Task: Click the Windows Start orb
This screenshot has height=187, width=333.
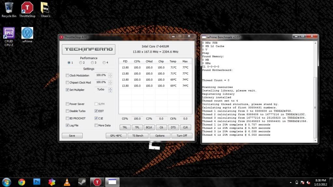Action: tap(7, 182)
